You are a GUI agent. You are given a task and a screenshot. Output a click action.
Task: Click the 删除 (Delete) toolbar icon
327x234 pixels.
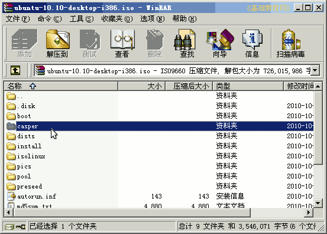click(x=155, y=43)
